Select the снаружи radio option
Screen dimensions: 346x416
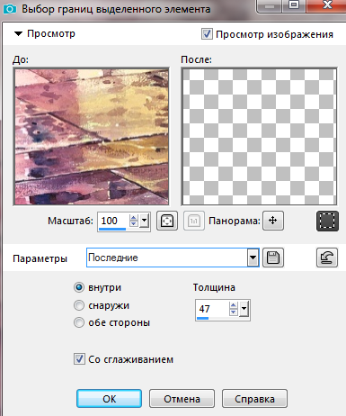click(79, 305)
